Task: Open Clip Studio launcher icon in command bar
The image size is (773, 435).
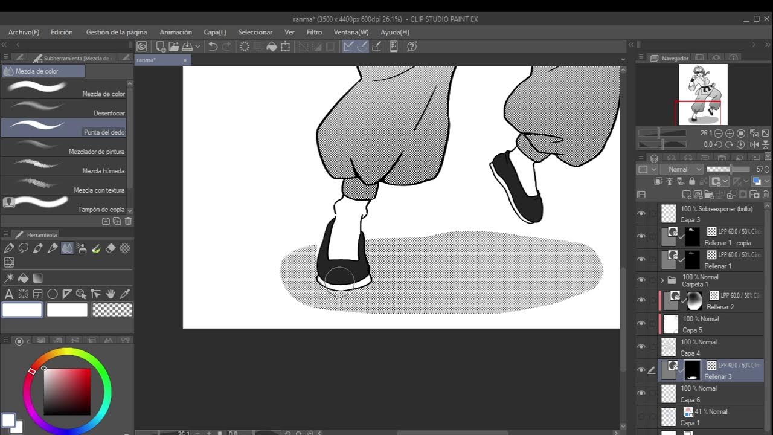Action: (x=142, y=47)
